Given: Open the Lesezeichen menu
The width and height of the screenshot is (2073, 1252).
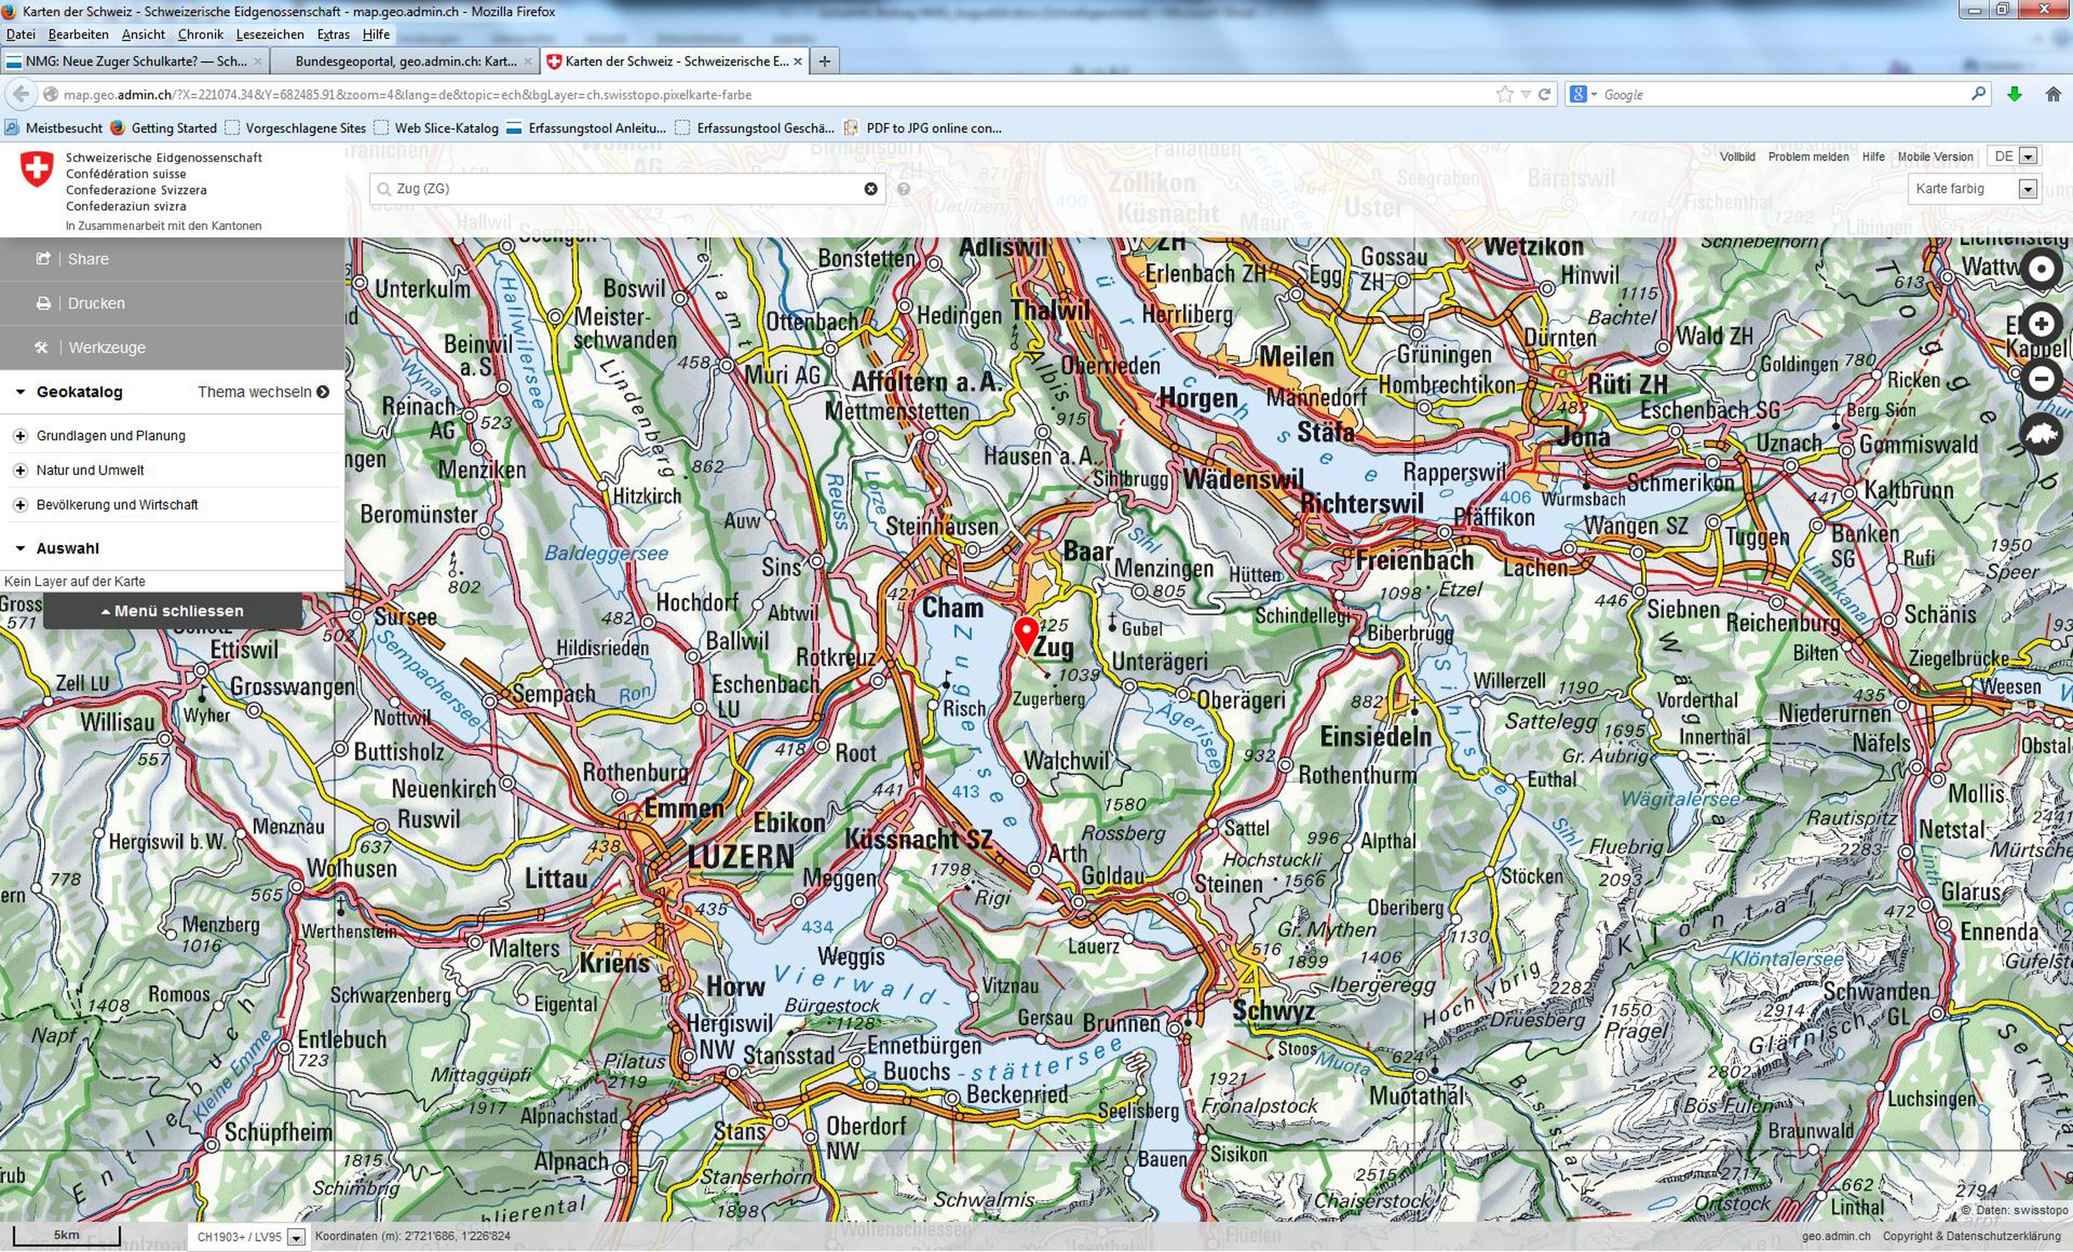Looking at the screenshot, I should [x=269, y=34].
